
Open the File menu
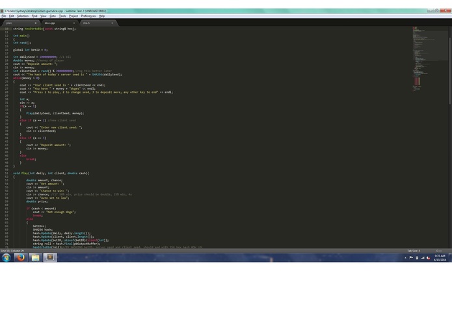(x=4, y=16)
